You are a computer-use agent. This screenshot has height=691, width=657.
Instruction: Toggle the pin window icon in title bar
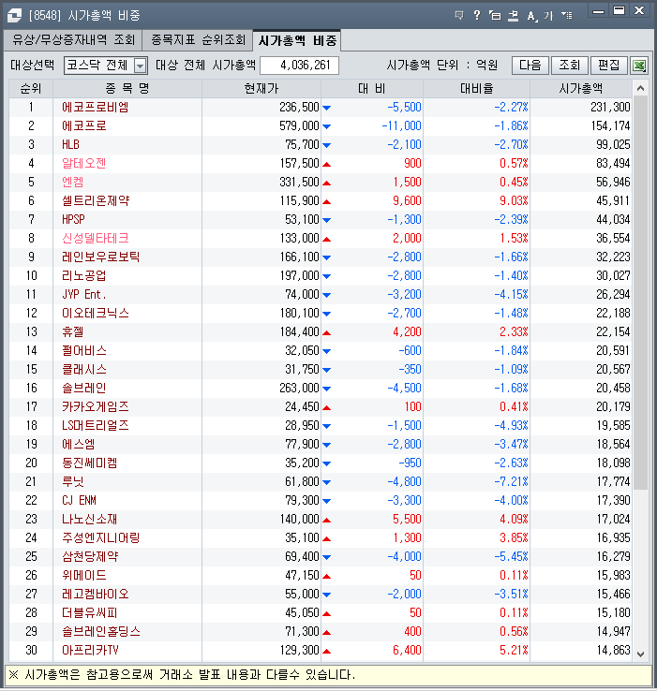coord(513,16)
